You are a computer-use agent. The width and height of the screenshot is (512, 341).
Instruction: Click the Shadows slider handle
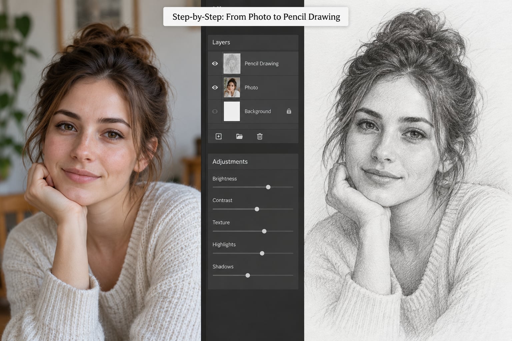click(248, 275)
